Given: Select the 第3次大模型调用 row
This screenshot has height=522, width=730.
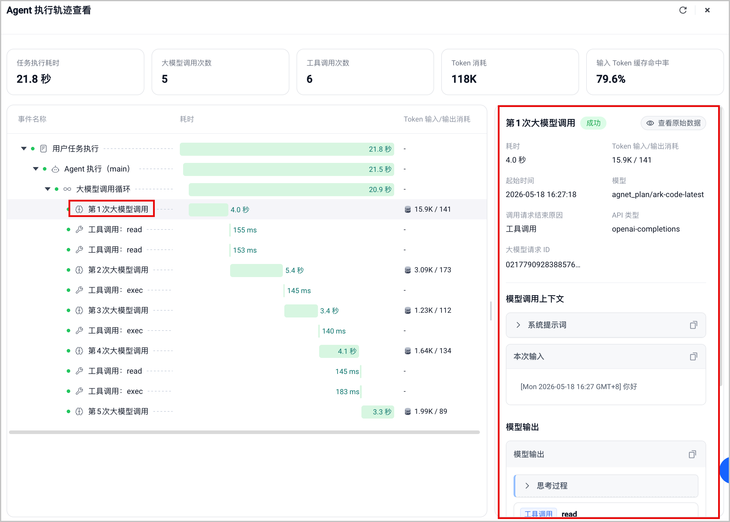Looking at the screenshot, I should 247,311.
